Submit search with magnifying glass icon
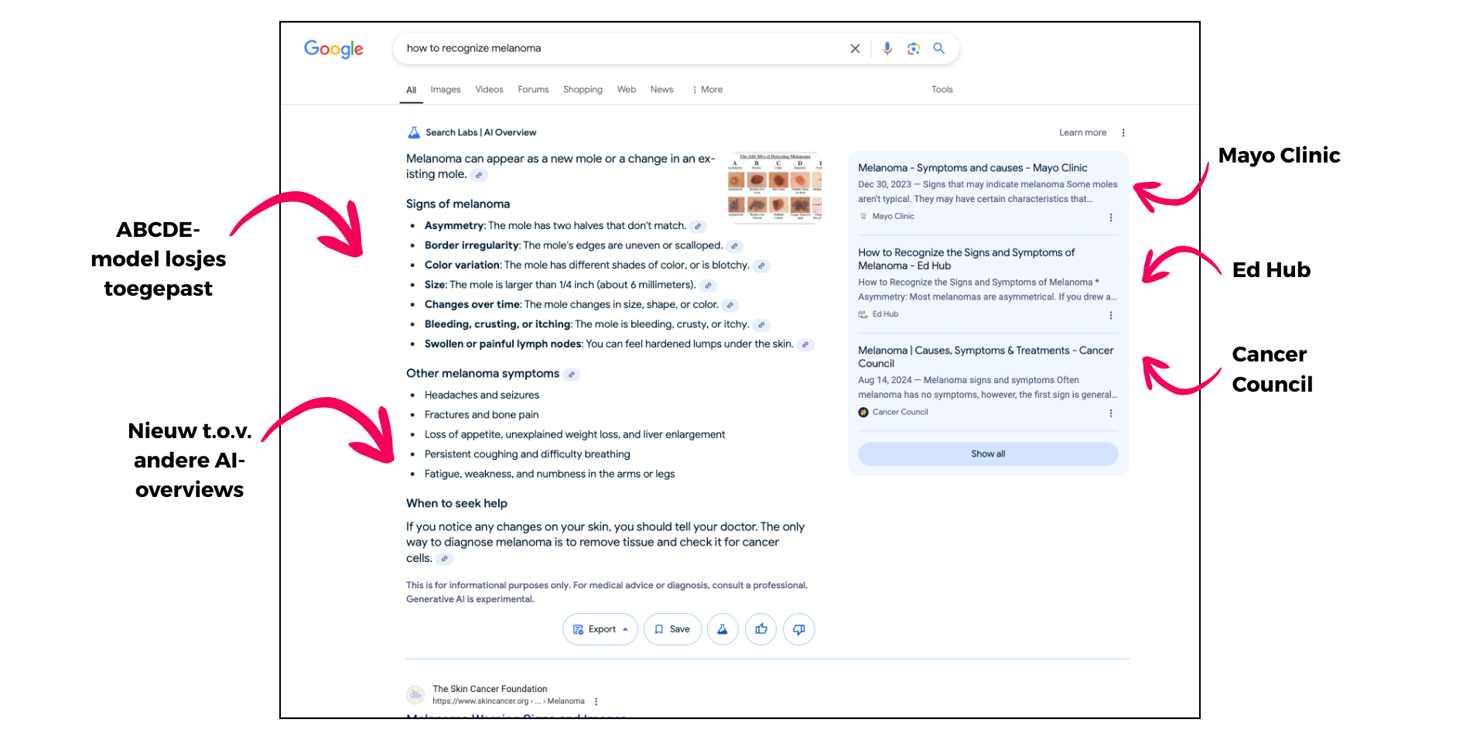This screenshot has width=1480, height=740. tap(938, 48)
